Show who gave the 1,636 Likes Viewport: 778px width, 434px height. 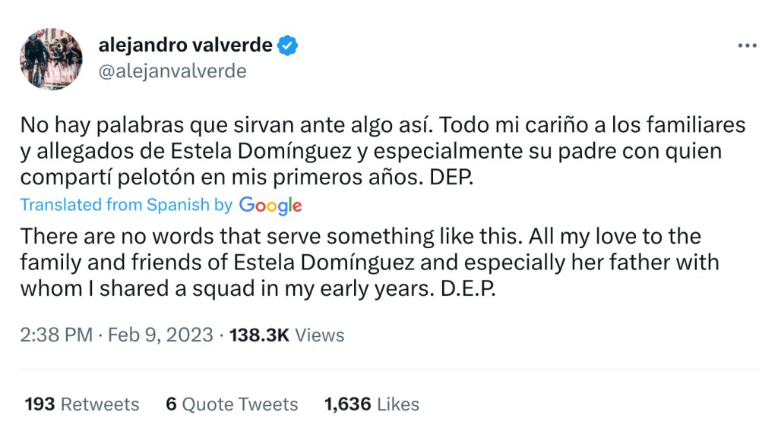[x=372, y=404]
